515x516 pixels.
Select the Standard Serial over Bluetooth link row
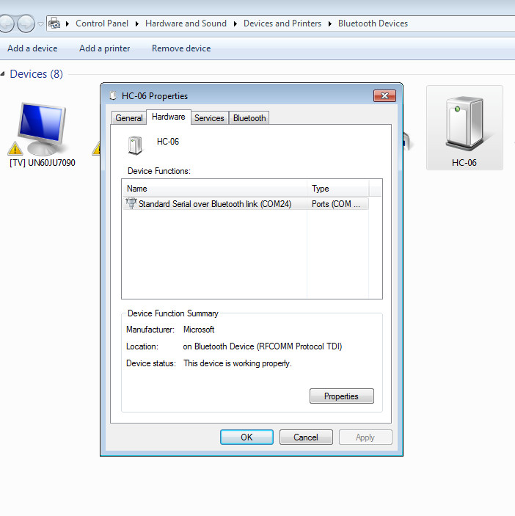[246, 204]
